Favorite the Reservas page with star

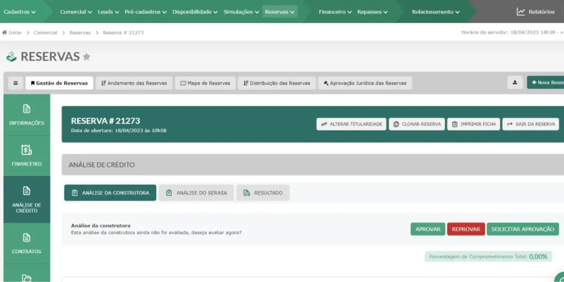(x=86, y=57)
